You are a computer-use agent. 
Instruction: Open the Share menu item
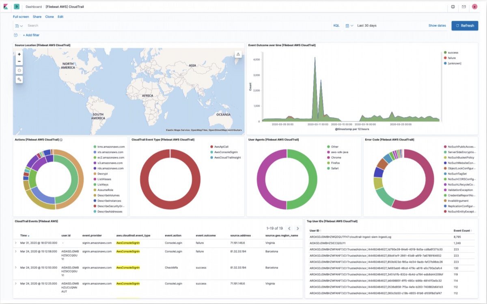[x=37, y=17]
